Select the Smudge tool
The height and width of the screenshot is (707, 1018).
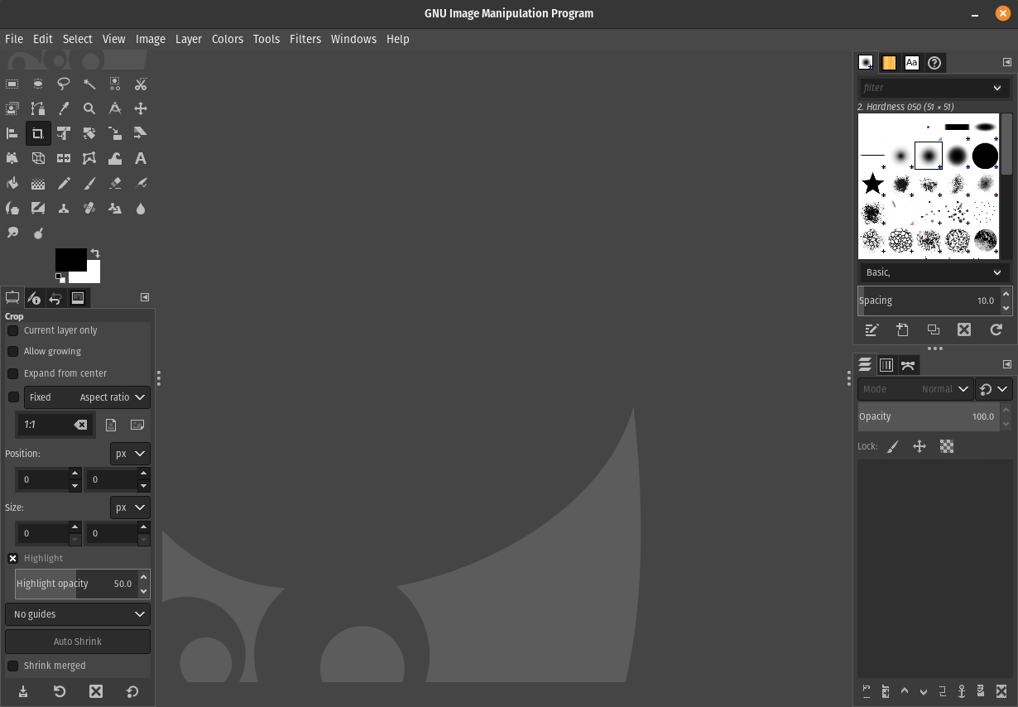(12, 233)
